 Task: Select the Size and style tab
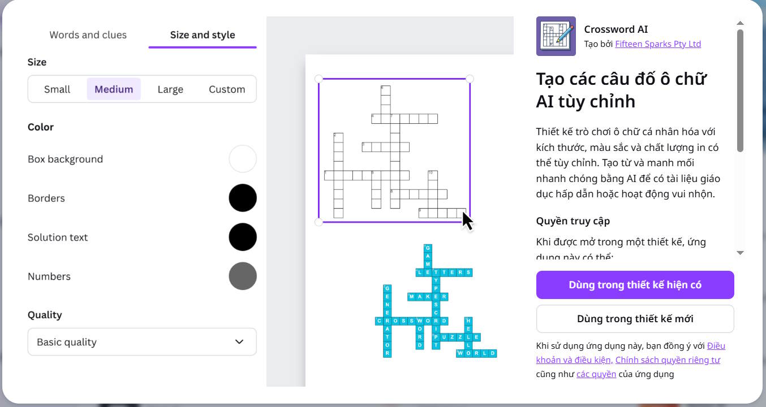tap(202, 34)
